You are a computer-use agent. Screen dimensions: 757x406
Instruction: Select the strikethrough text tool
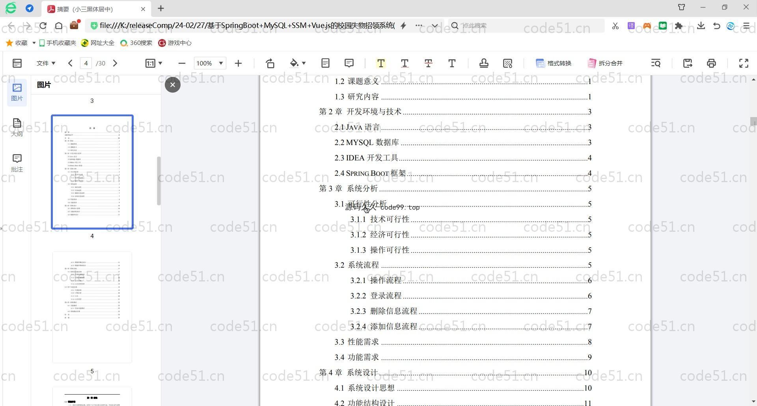pyautogui.click(x=428, y=63)
